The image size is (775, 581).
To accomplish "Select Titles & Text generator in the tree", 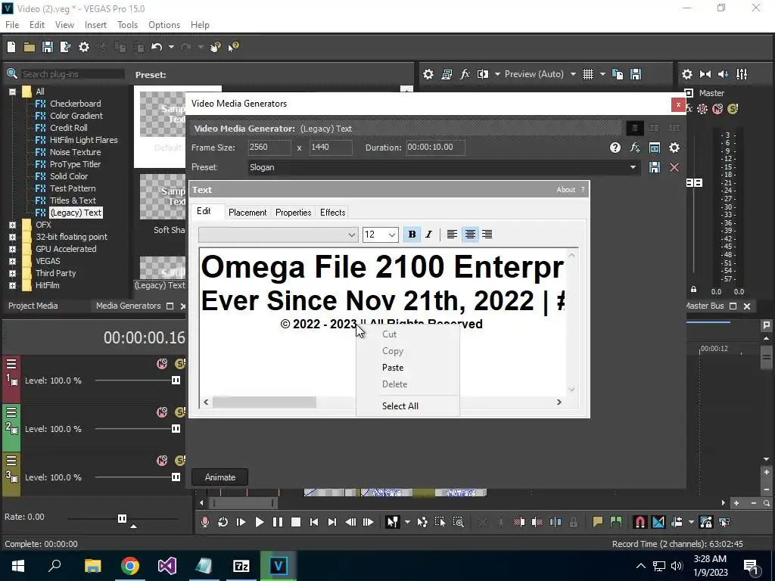I will 73,200.
